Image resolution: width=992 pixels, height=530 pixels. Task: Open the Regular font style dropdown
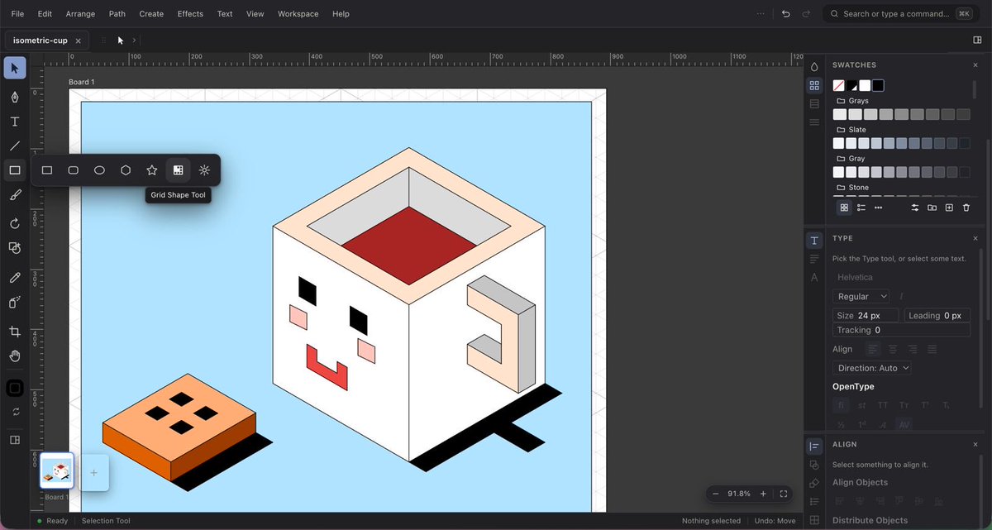(861, 296)
